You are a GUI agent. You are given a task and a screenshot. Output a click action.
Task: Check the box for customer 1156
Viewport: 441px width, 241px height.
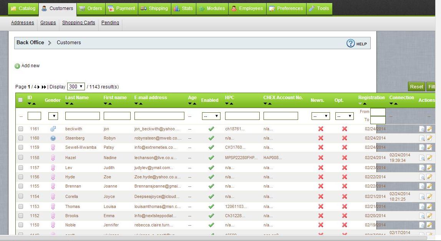click(x=21, y=177)
